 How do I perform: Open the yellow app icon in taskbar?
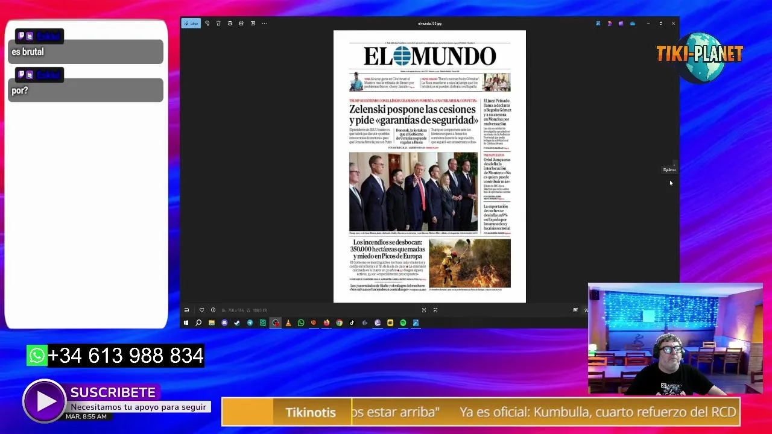pyautogui.click(x=390, y=323)
